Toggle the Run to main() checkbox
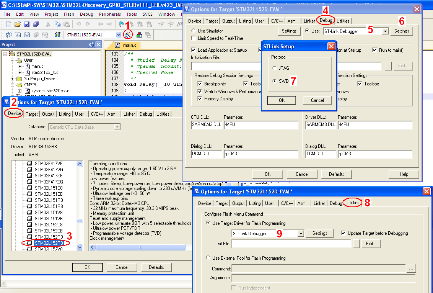 374,50
